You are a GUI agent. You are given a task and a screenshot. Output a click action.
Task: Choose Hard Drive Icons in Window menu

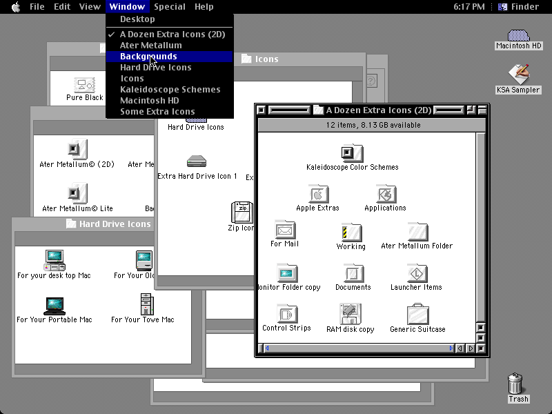point(169,67)
